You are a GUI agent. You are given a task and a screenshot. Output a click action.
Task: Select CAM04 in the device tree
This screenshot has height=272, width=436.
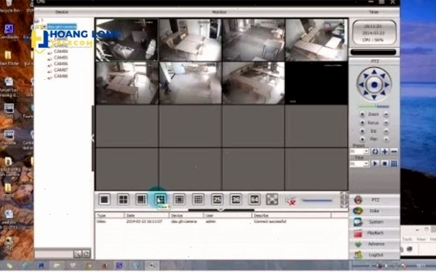[x=61, y=51]
